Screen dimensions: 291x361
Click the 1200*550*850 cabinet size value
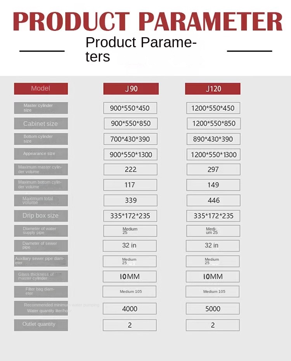[213, 124]
